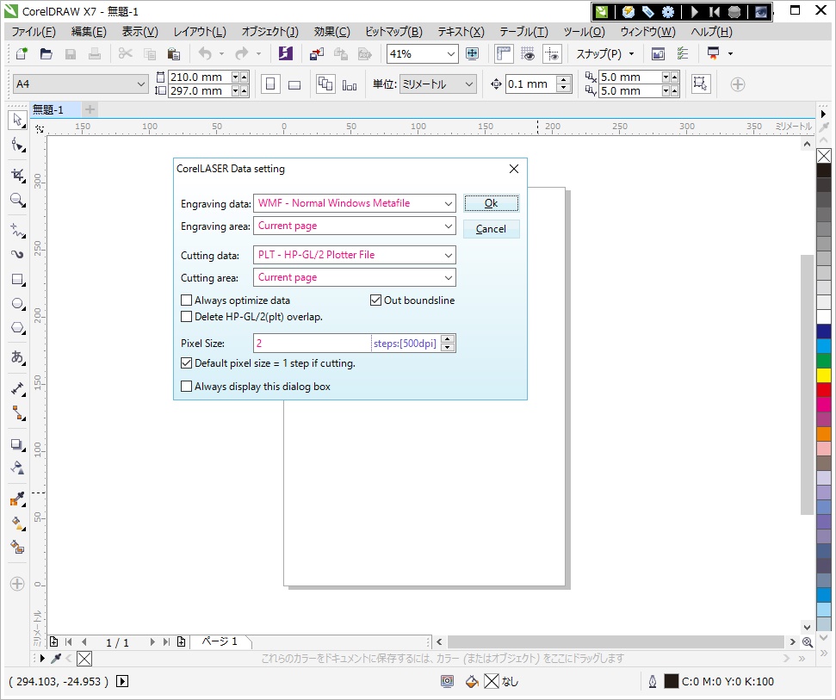836x700 pixels.
Task: Click the Paste clipboard icon
Action: [174, 53]
